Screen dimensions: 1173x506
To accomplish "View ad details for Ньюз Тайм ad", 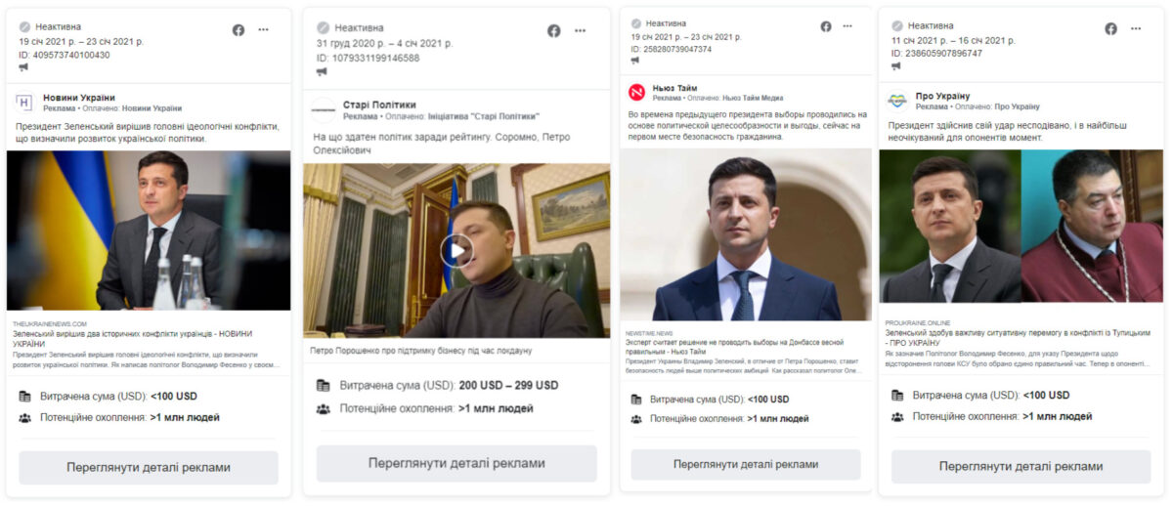I will (746, 464).
